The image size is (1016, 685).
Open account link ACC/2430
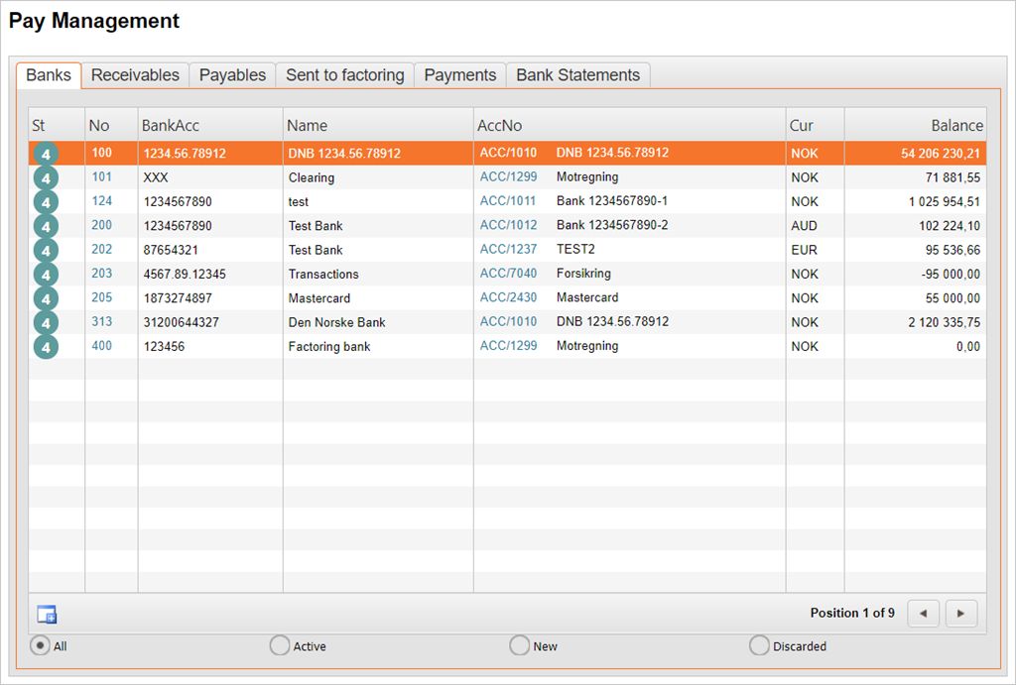508,297
